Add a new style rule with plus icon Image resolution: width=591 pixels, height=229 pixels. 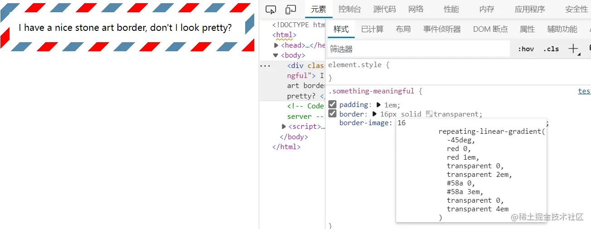click(x=573, y=49)
